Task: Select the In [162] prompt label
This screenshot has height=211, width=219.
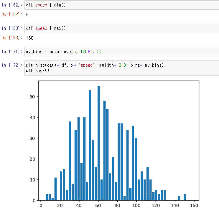Action: pos(12,5)
